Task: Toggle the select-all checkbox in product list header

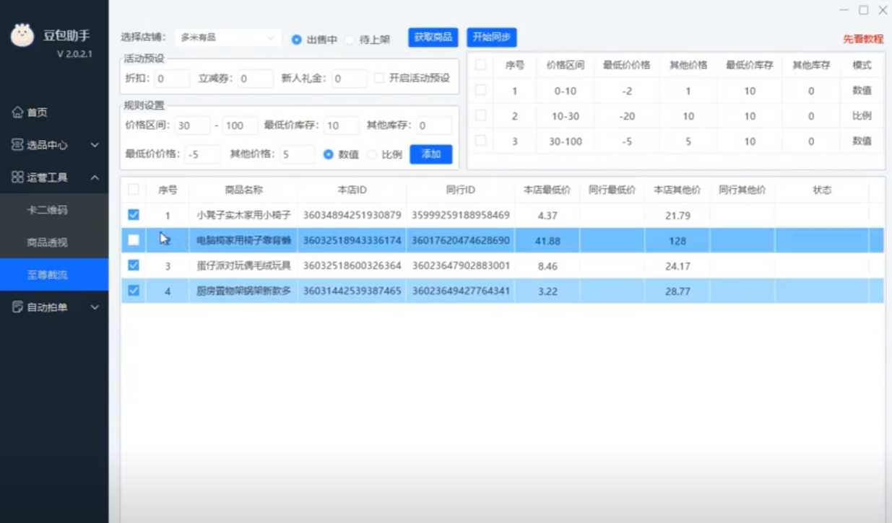Action: (133, 190)
